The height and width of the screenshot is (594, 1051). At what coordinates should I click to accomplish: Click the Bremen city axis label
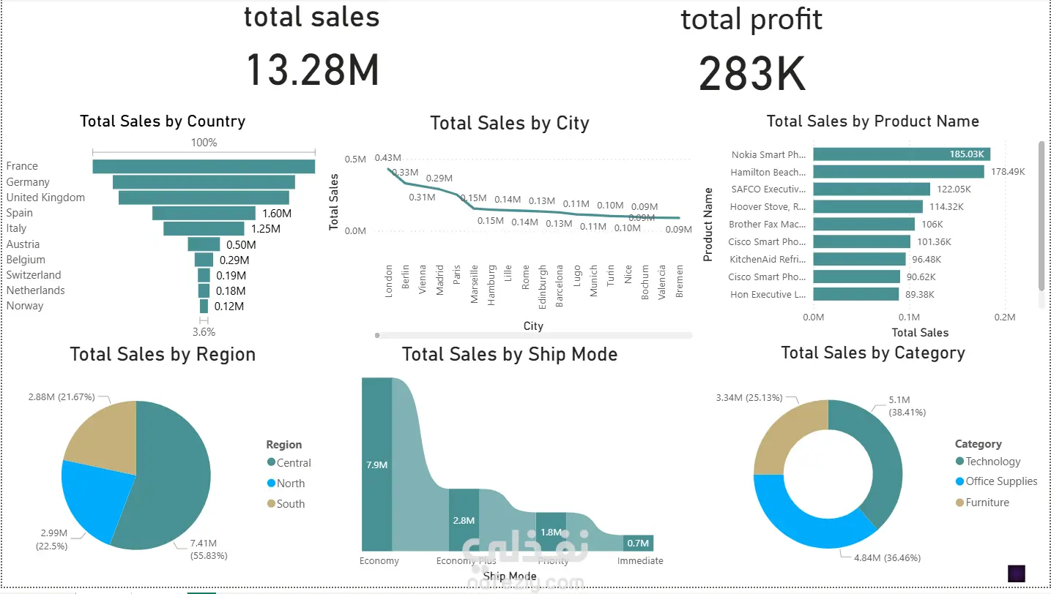(x=679, y=281)
